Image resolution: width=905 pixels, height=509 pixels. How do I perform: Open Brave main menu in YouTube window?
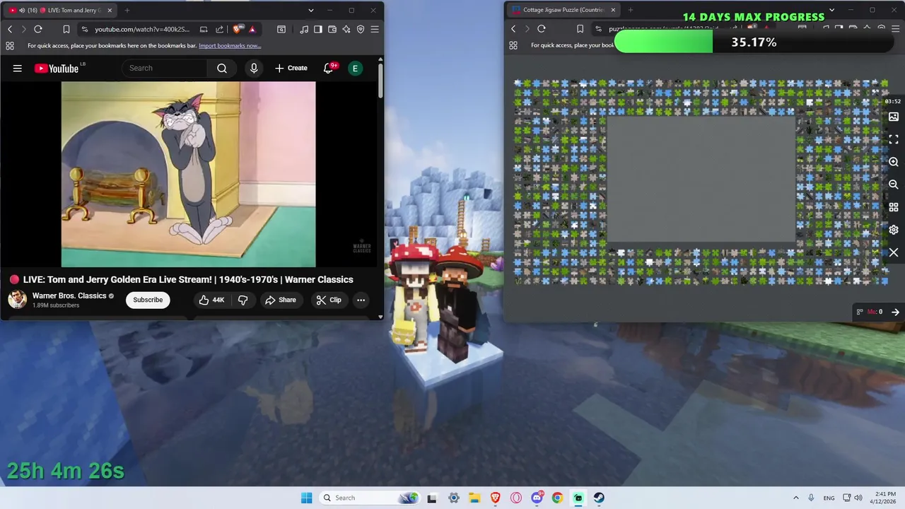coord(375,29)
